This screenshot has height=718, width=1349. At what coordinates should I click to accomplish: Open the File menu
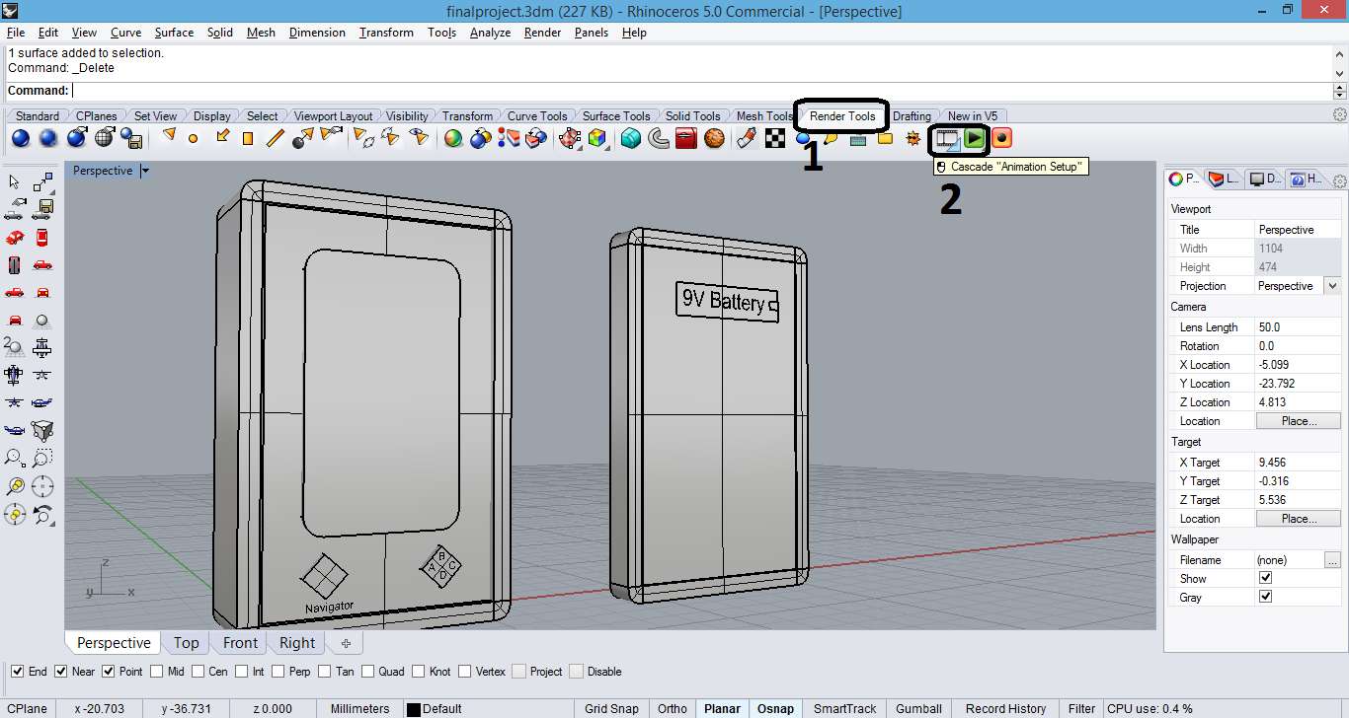16,33
